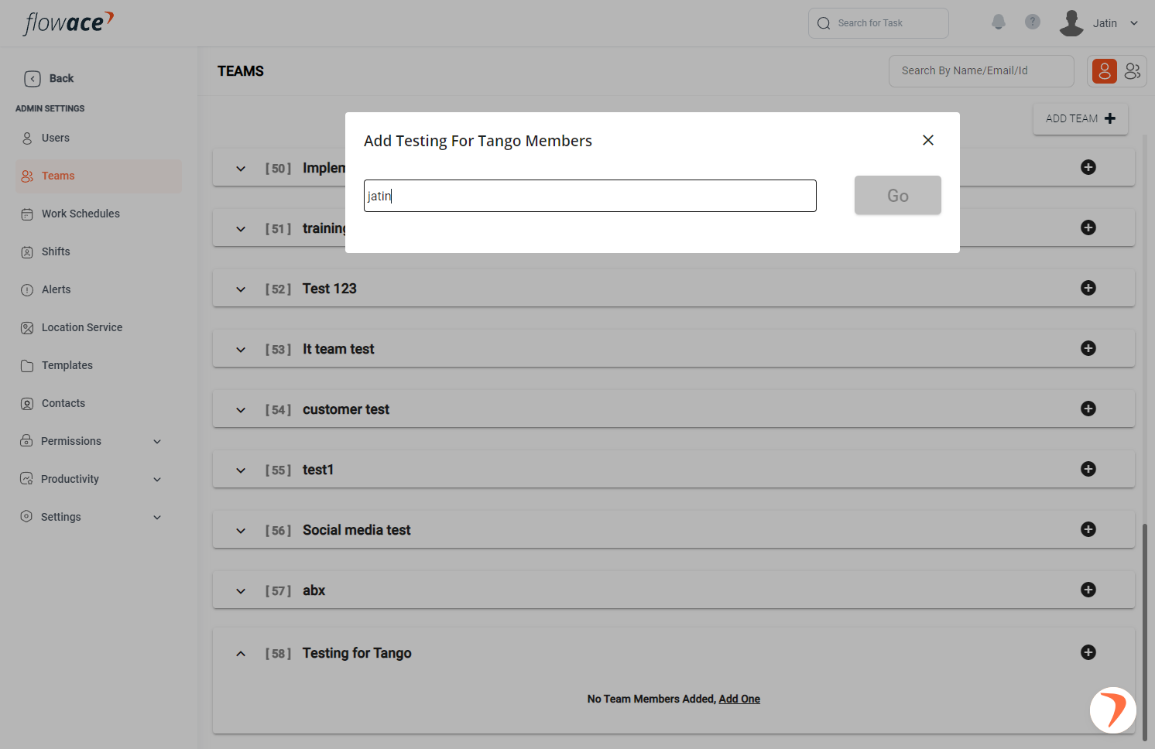The width and height of the screenshot is (1155, 749).
Task: Add member to team 51 plus icon
Action: tap(1088, 227)
